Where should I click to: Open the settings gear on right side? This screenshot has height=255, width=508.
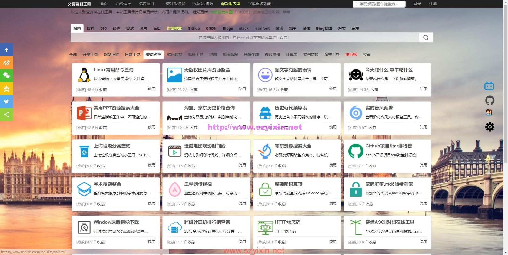(490, 127)
